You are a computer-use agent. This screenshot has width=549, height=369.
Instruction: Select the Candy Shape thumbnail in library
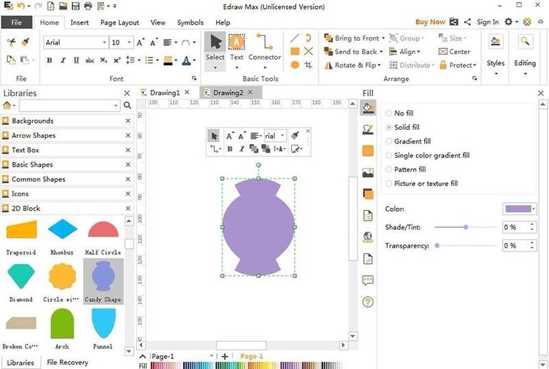pyautogui.click(x=104, y=281)
